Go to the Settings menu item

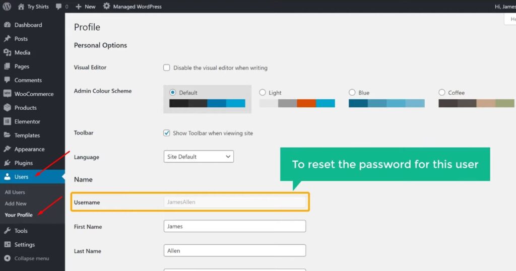(24, 245)
